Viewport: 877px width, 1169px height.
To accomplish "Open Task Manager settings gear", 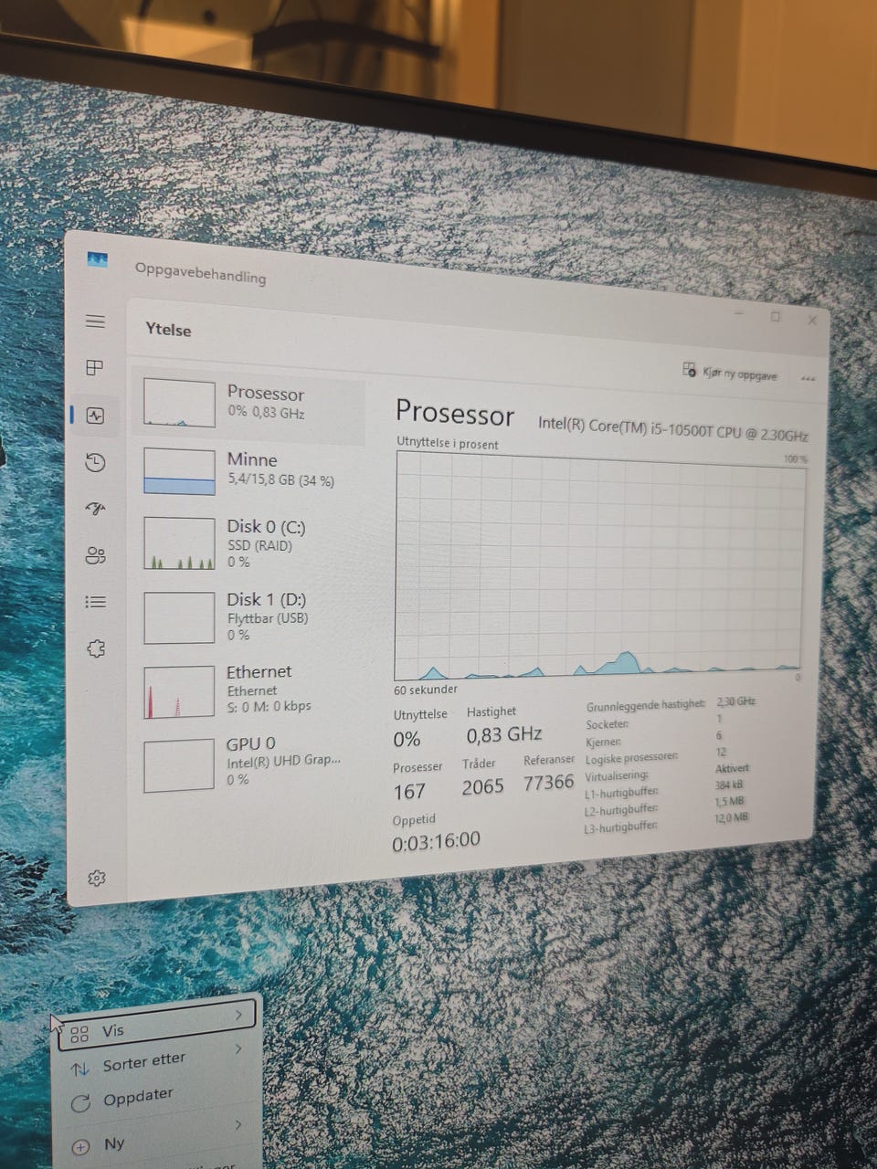I will coord(96,878).
